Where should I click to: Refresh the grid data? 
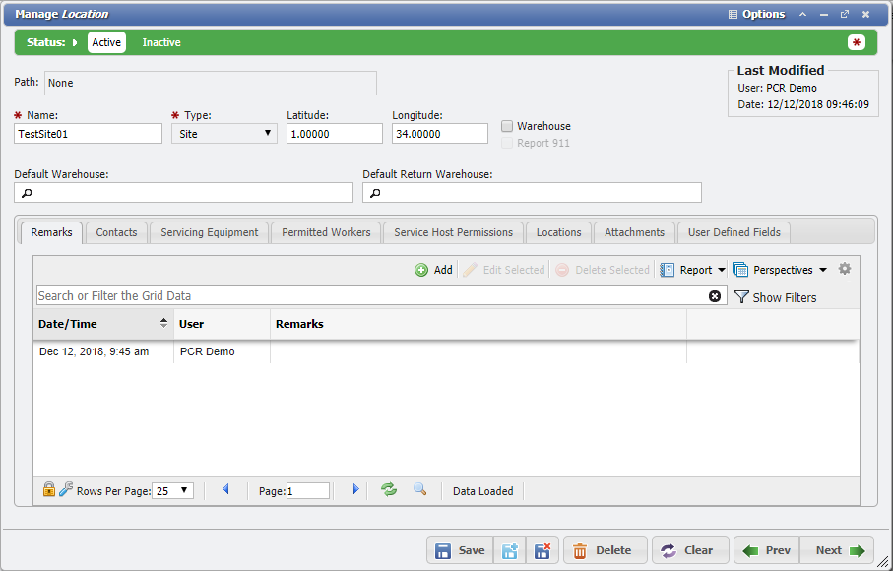tap(389, 490)
